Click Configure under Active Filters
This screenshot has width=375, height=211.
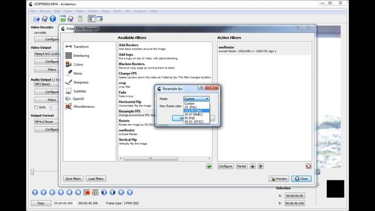click(x=225, y=166)
